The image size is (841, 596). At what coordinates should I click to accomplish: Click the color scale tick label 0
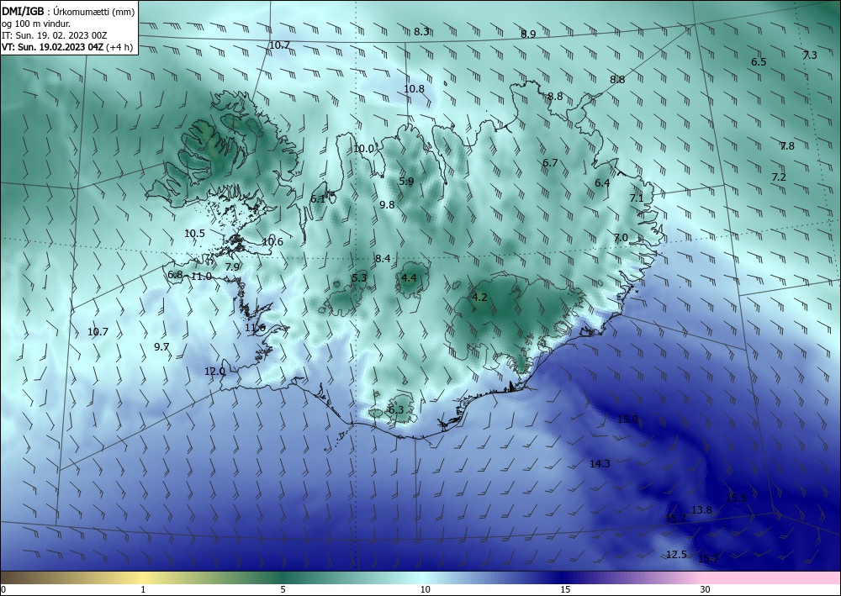coord(3,590)
